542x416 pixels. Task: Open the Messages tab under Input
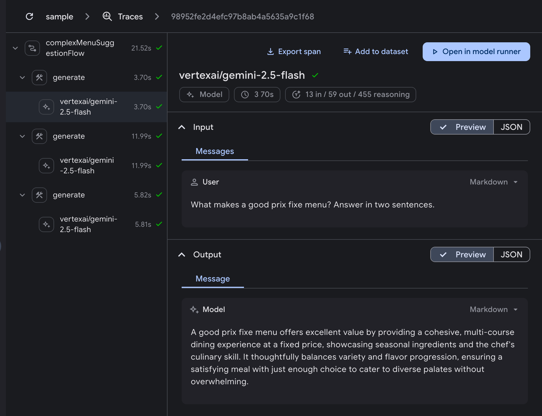[x=215, y=151]
